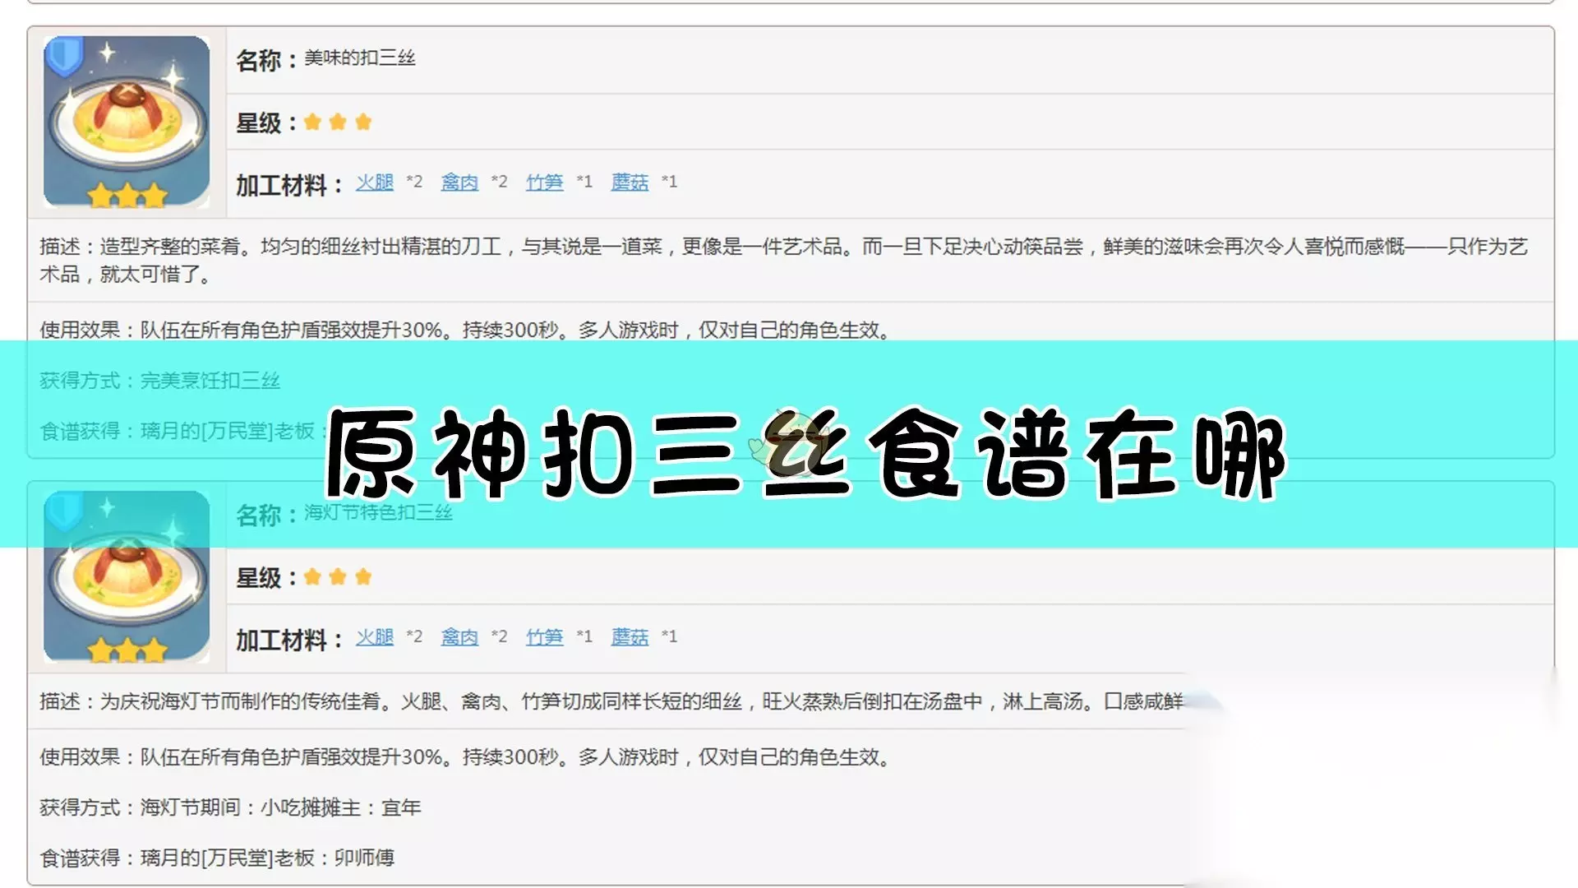This screenshot has height=888, width=1578.
Task: Open the 竹笋 link in second recipe
Action: 544,636
